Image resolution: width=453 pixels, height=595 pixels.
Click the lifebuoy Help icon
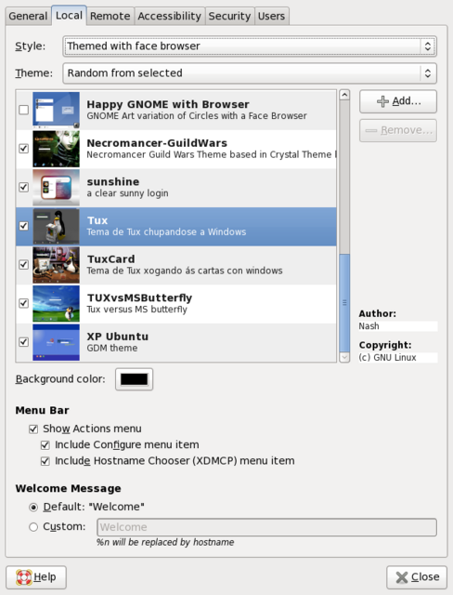[x=24, y=577]
